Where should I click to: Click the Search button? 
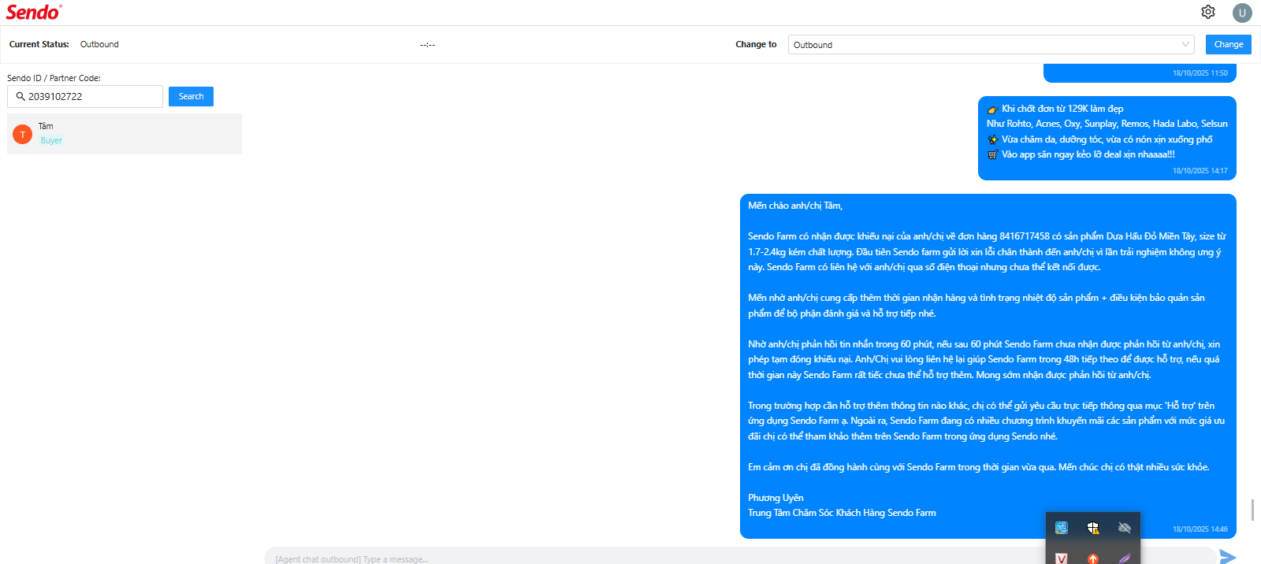point(191,96)
